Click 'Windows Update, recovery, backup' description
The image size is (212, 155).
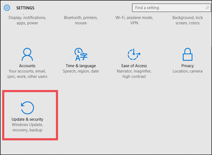(x=27, y=127)
